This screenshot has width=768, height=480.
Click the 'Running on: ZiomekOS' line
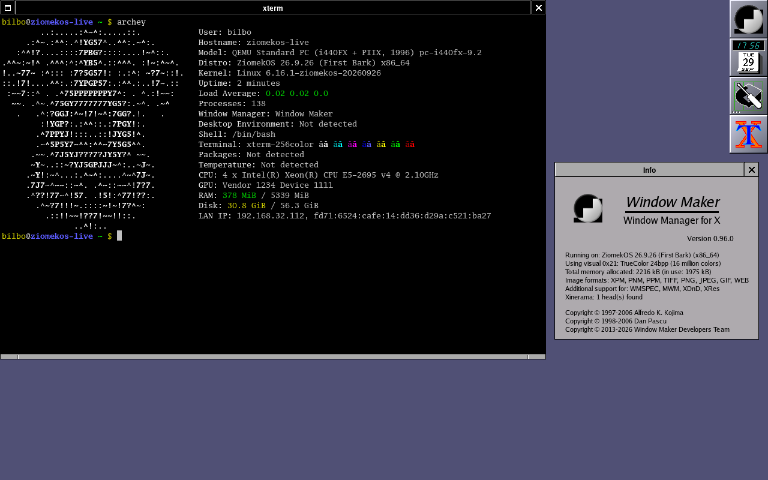pos(642,255)
